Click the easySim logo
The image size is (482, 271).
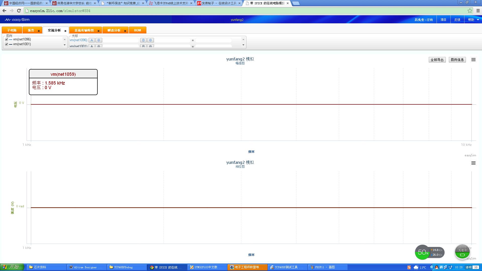[17, 20]
